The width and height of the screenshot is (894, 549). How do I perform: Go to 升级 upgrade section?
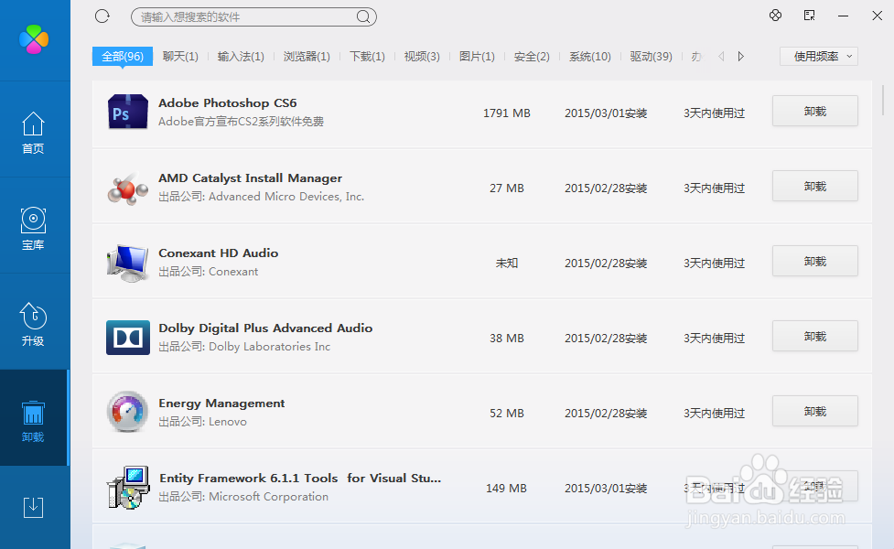pyautogui.click(x=33, y=325)
